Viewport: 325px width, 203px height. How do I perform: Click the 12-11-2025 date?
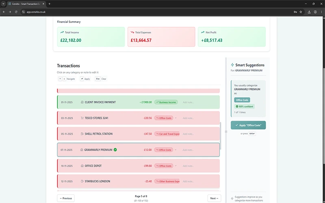[67, 181]
